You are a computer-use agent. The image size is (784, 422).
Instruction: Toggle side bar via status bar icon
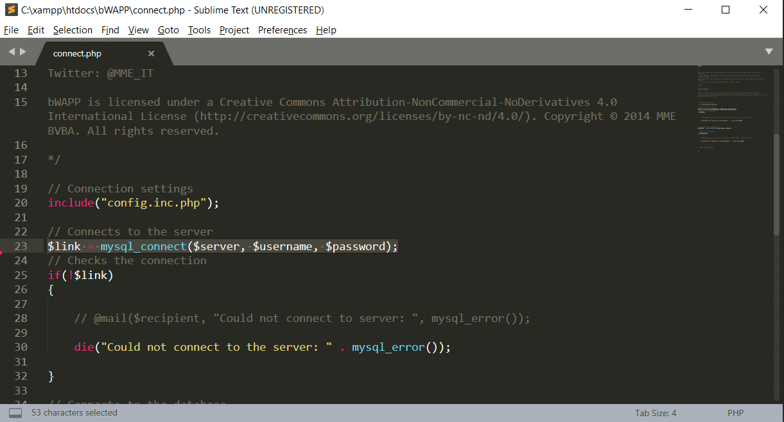click(16, 413)
